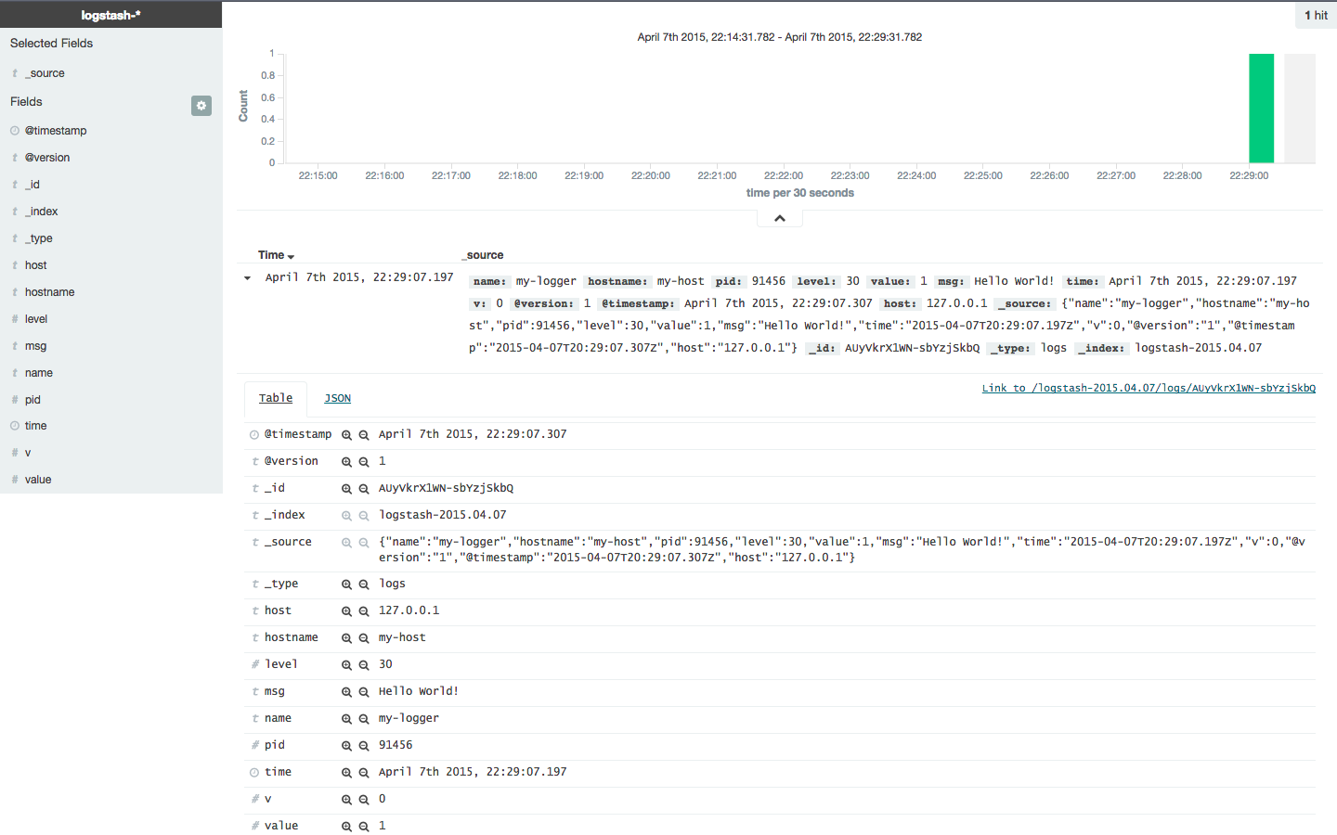
Task: Filter for hostname my-host with plus magnifier
Action: [346, 638]
